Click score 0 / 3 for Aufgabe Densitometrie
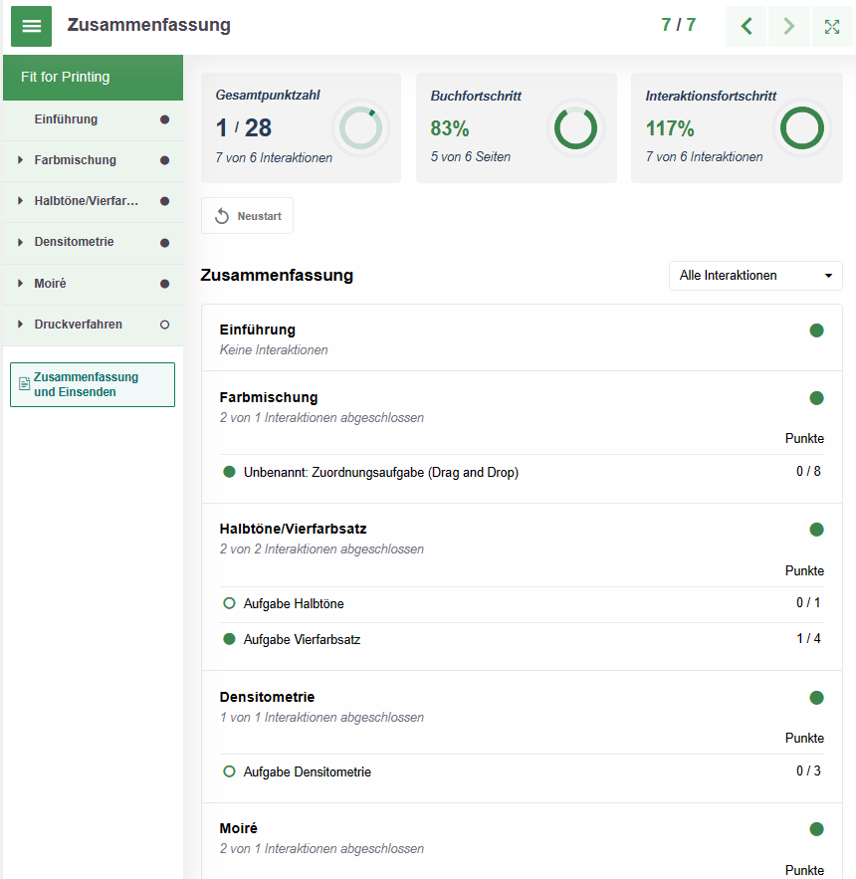 point(808,770)
